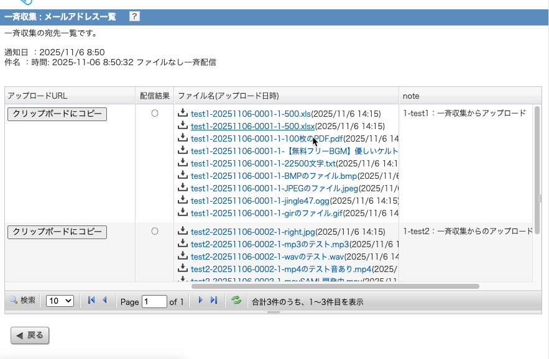Viewport: 549px width, 359px height.
Task: Click the Page number input field
Action: tap(154, 301)
